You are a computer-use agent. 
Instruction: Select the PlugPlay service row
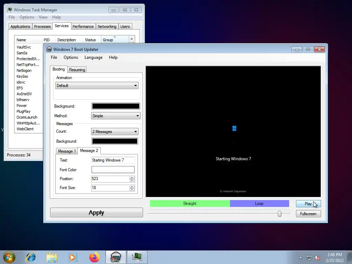point(29,111)
